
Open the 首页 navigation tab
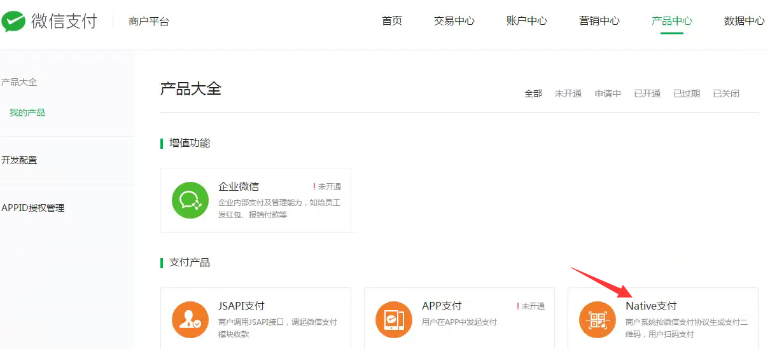click(392, 21)
